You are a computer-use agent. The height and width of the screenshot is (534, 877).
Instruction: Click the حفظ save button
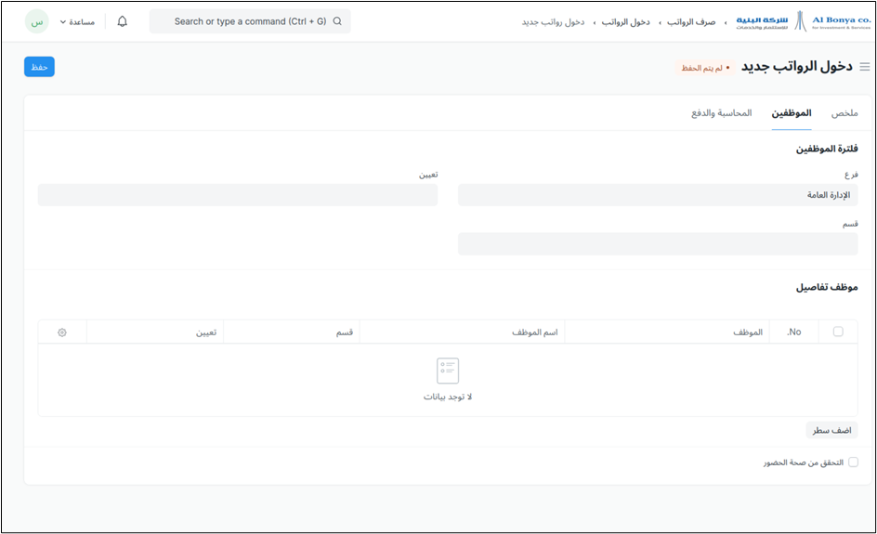[x=39, y=67]
